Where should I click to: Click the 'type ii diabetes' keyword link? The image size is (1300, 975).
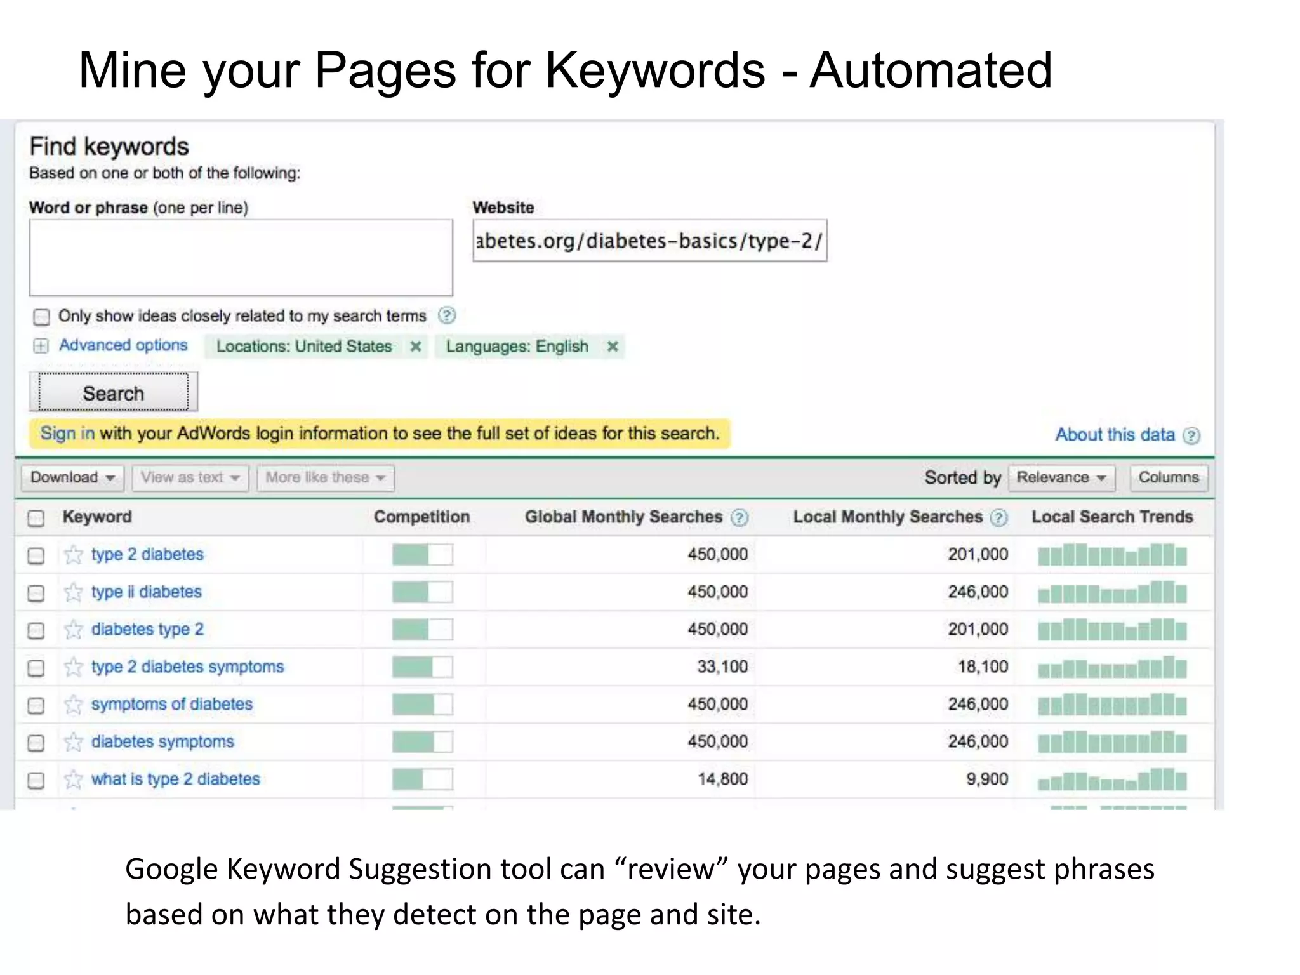pos(146,592)
